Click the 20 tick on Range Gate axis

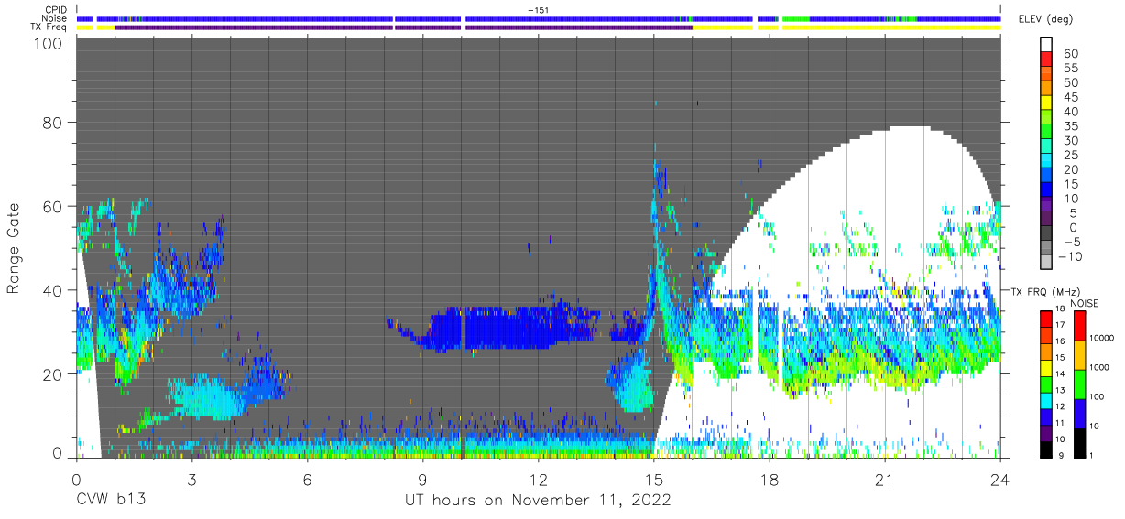(52, 373)
